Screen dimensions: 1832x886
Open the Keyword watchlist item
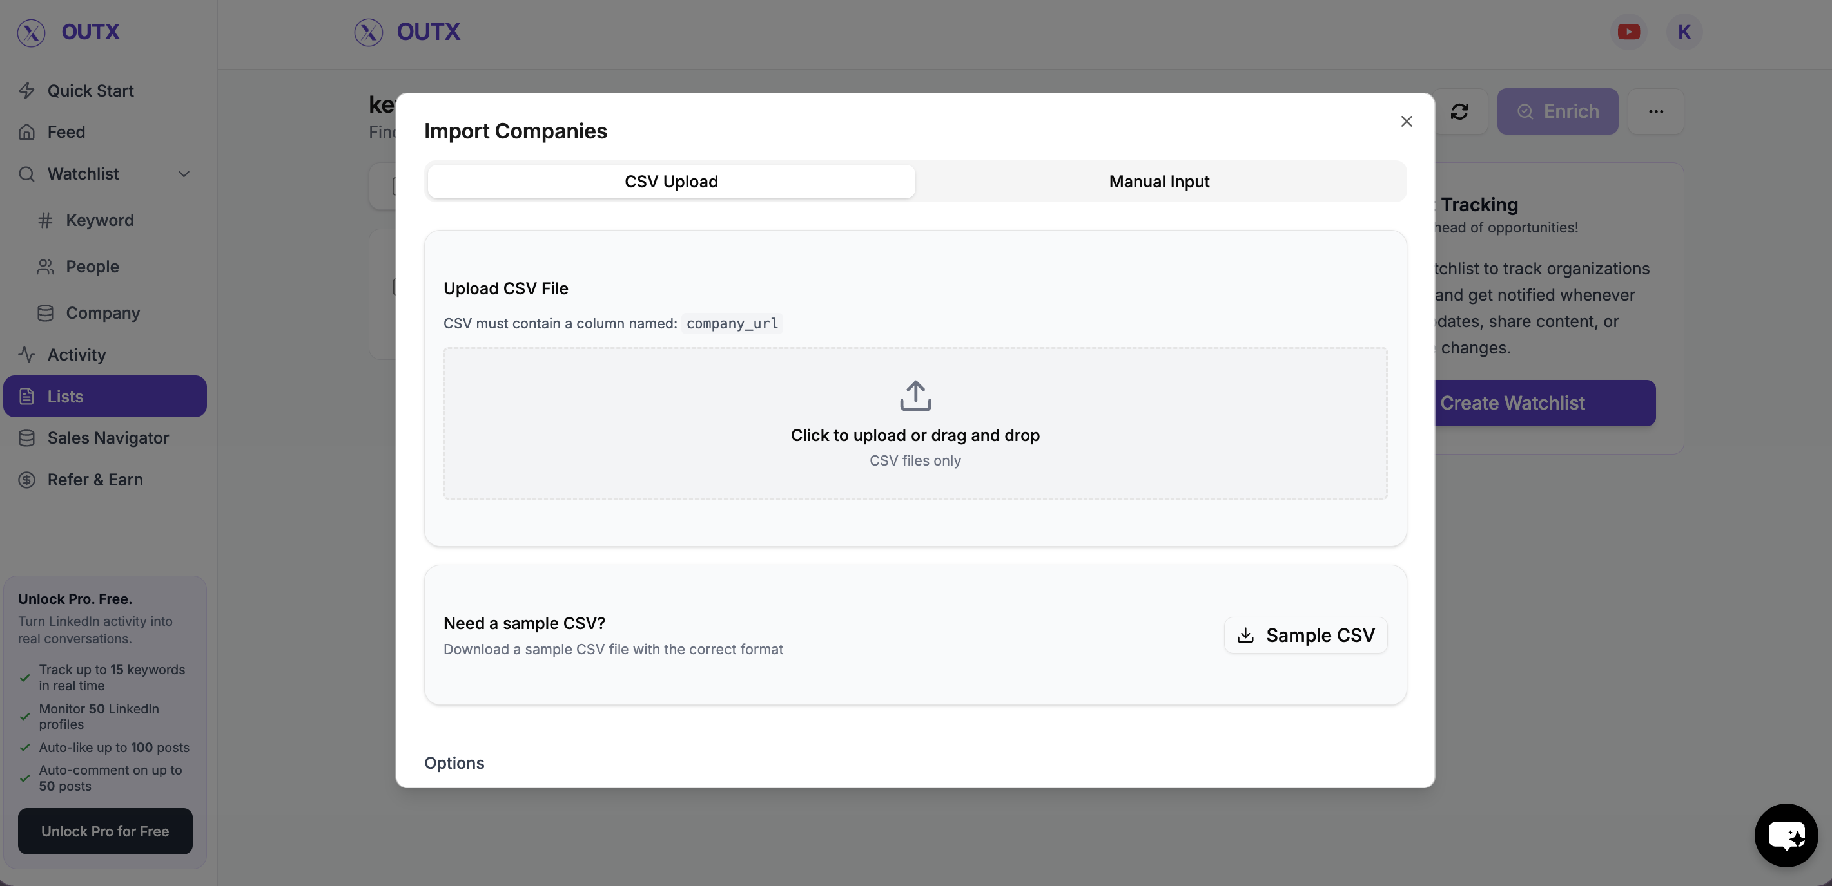[99, 220]
